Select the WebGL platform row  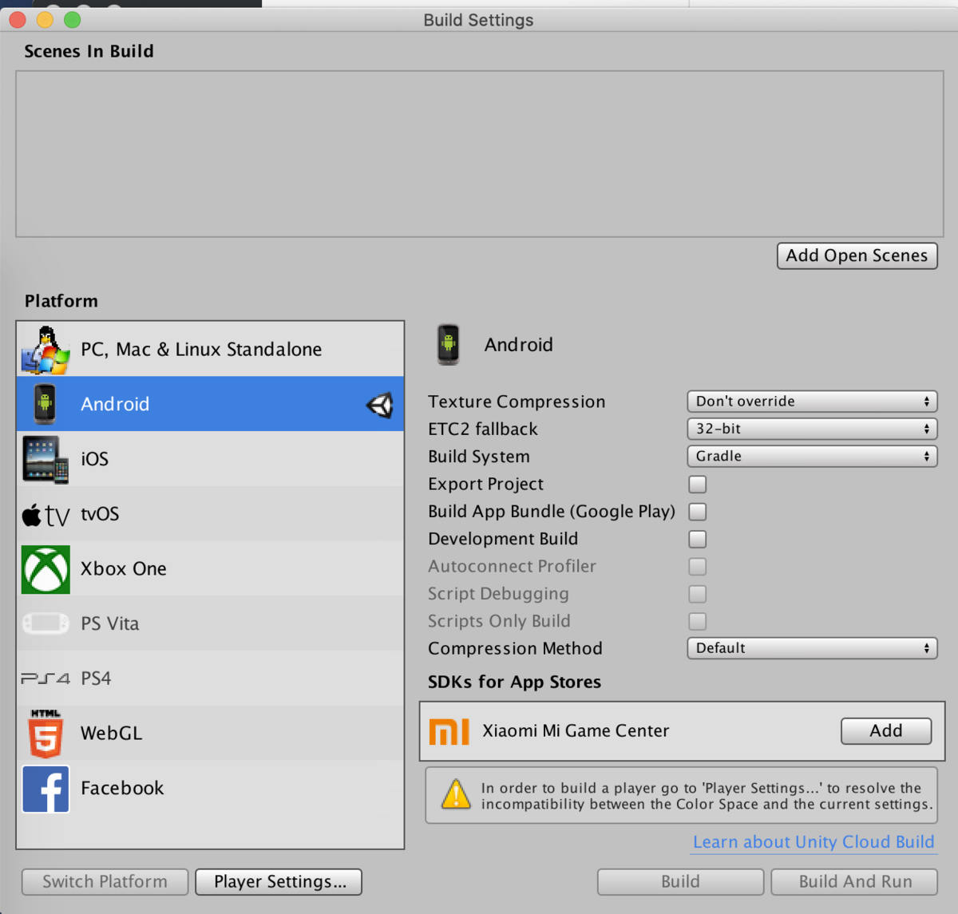pyautogui.click(x=210, y=734)
